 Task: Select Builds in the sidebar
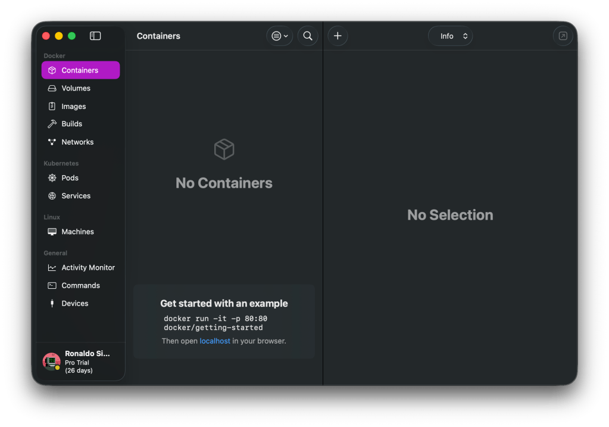(x=80, y=123)
